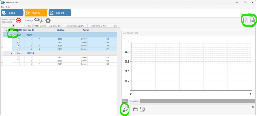Click the row indicator arrow beside Run 1
Viewport: 257px width, 116px height.
(2, 35)
